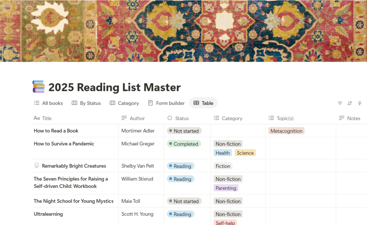
Task: Open the Author column header menu
Action: click(x=137, y=118)
